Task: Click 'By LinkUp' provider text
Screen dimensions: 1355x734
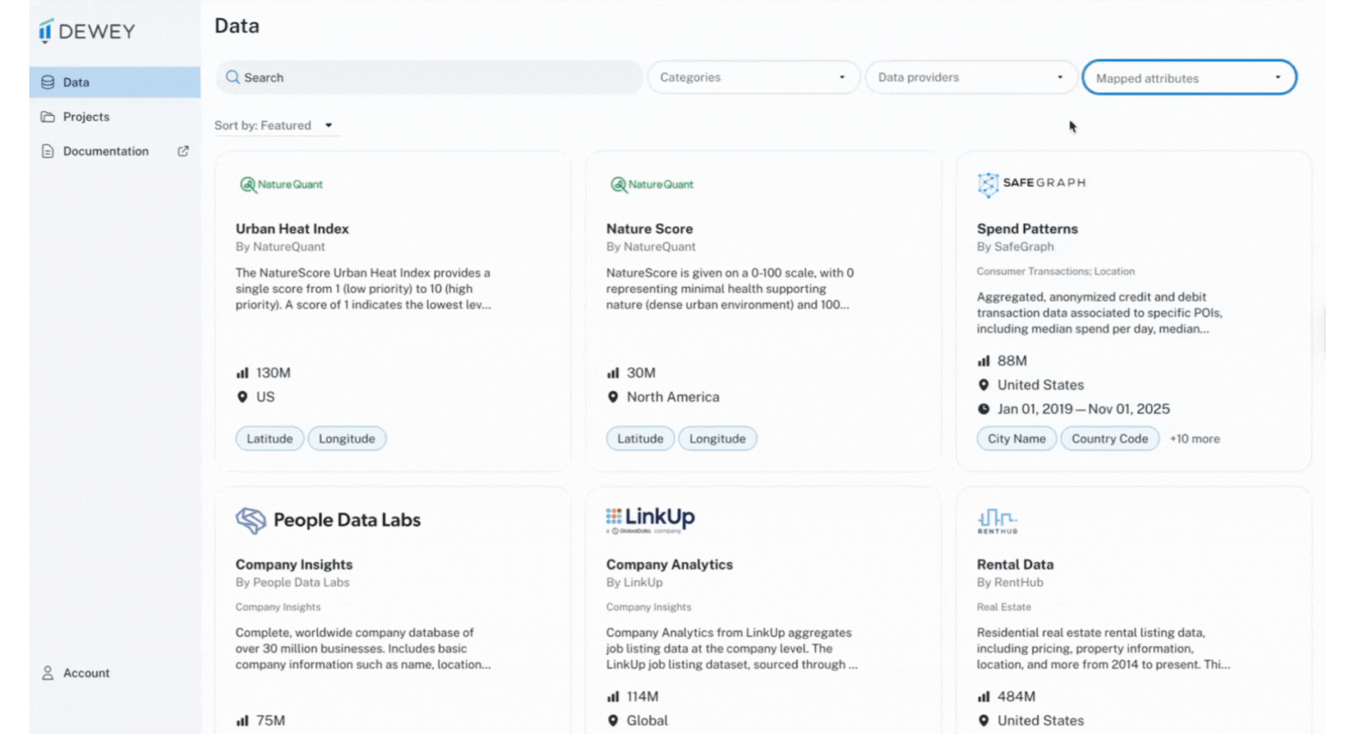Action: point(634,582)
